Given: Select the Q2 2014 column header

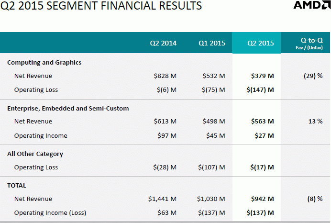Looking at the screenshot, I should 163,43.
